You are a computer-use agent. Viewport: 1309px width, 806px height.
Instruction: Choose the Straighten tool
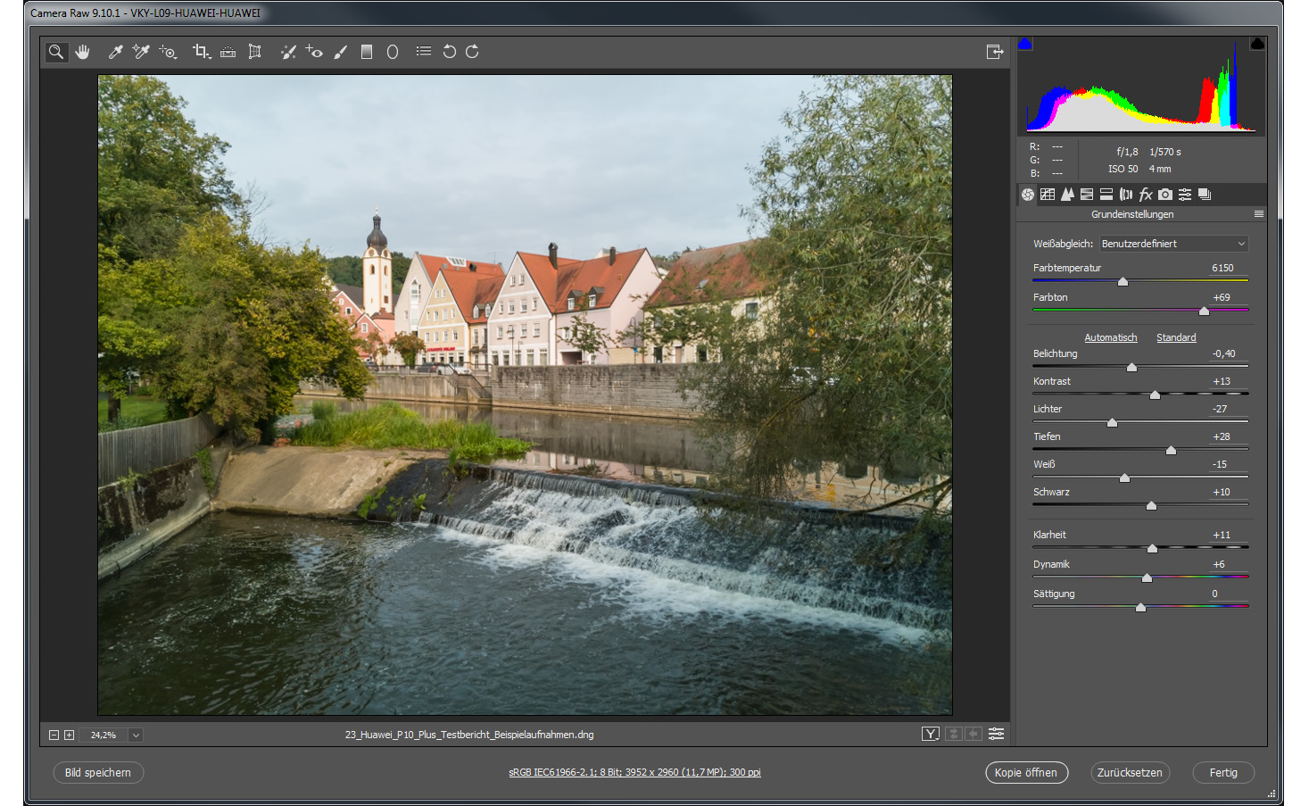coord(228,52)
